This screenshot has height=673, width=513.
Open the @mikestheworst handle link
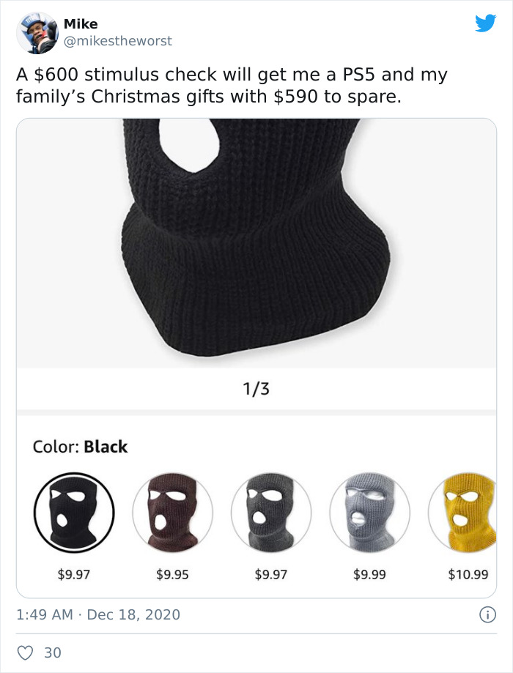pos(118,41)
